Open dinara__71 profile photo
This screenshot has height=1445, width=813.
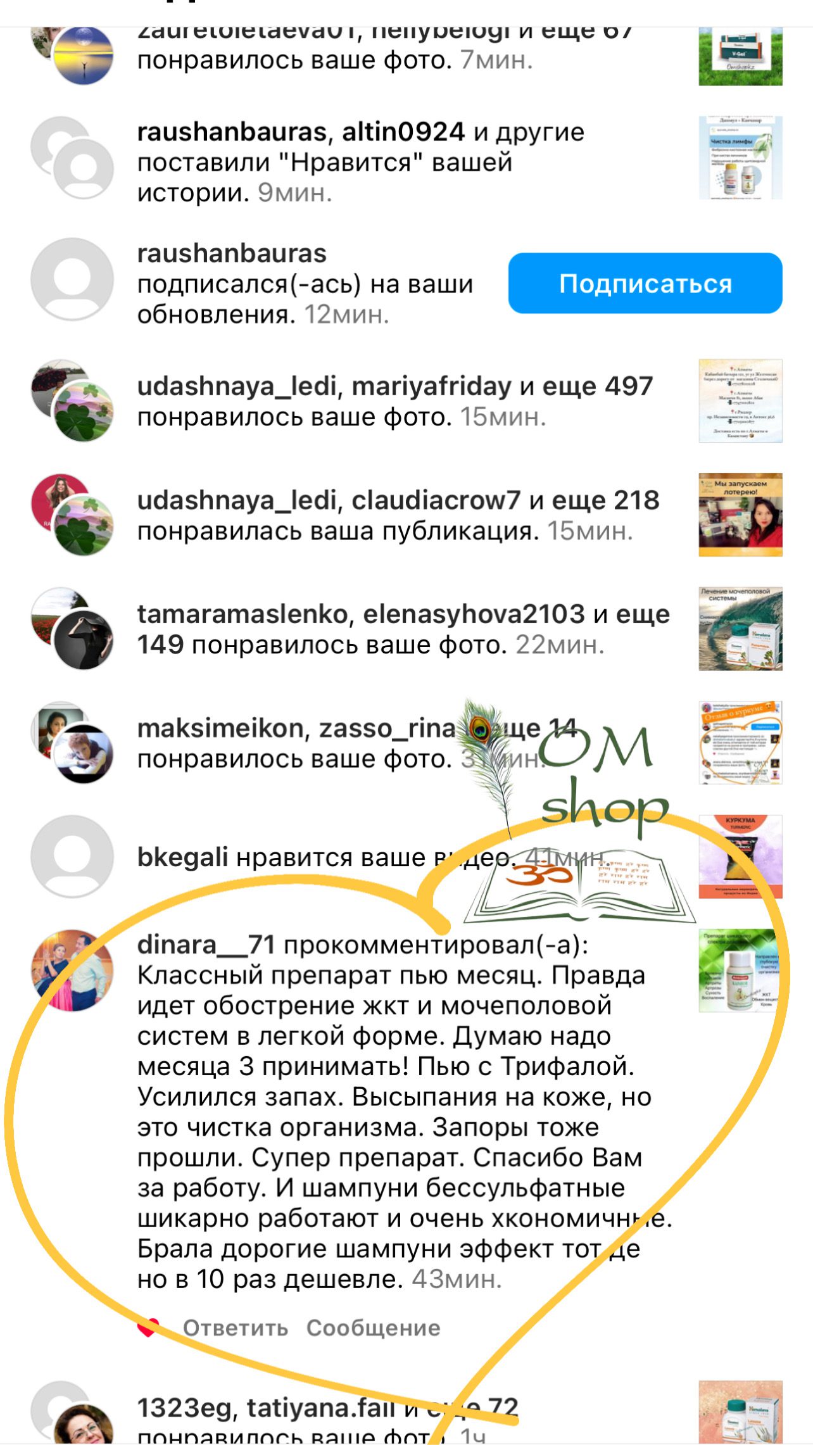coord(72,970)
